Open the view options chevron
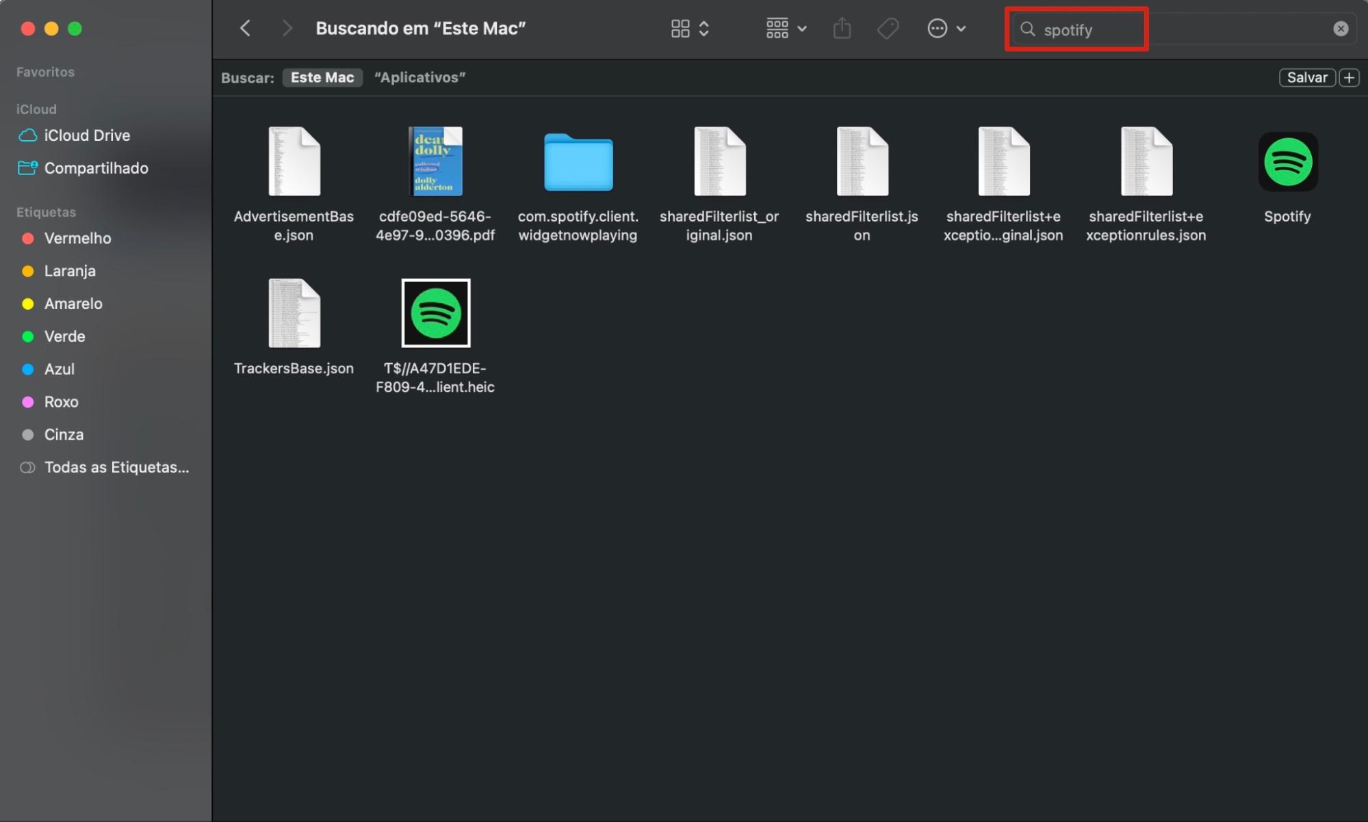1368x822 pixels. point(704,28)
